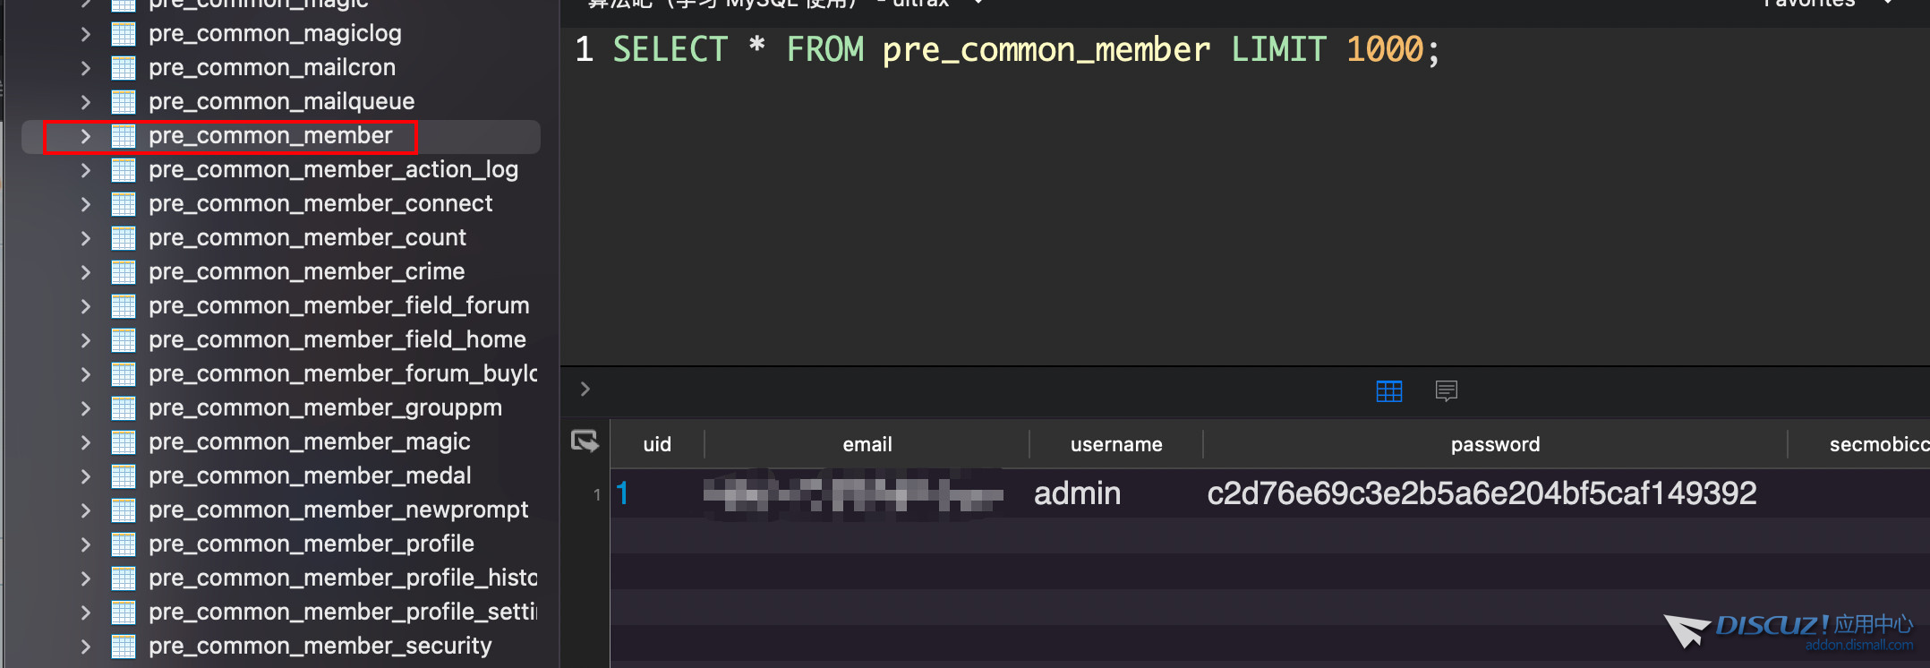
Task: Click table icon beside pre_common_member_medal
Action: pyautogui.click(x=124, y=476)
